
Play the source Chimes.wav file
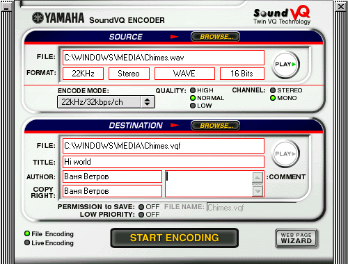tap(285, 64)
